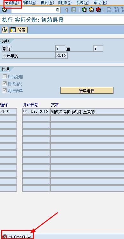Click the 会计年度 field showing 2012
This screenshot has height=239, width=124.
(61, 55)
